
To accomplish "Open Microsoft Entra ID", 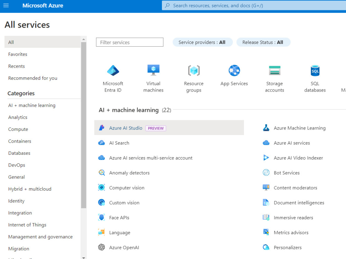I will [x=113, y=70].
